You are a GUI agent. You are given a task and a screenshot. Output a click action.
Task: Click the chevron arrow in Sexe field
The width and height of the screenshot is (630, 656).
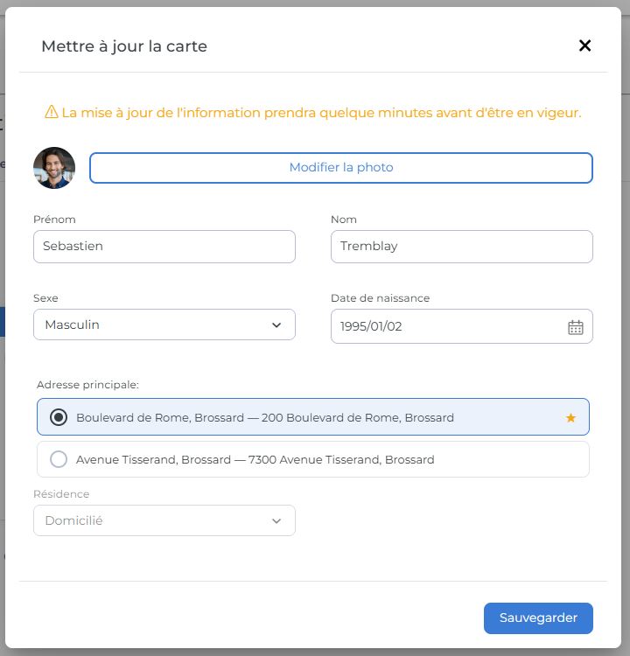pyautogui.click(x=276, y=325)
